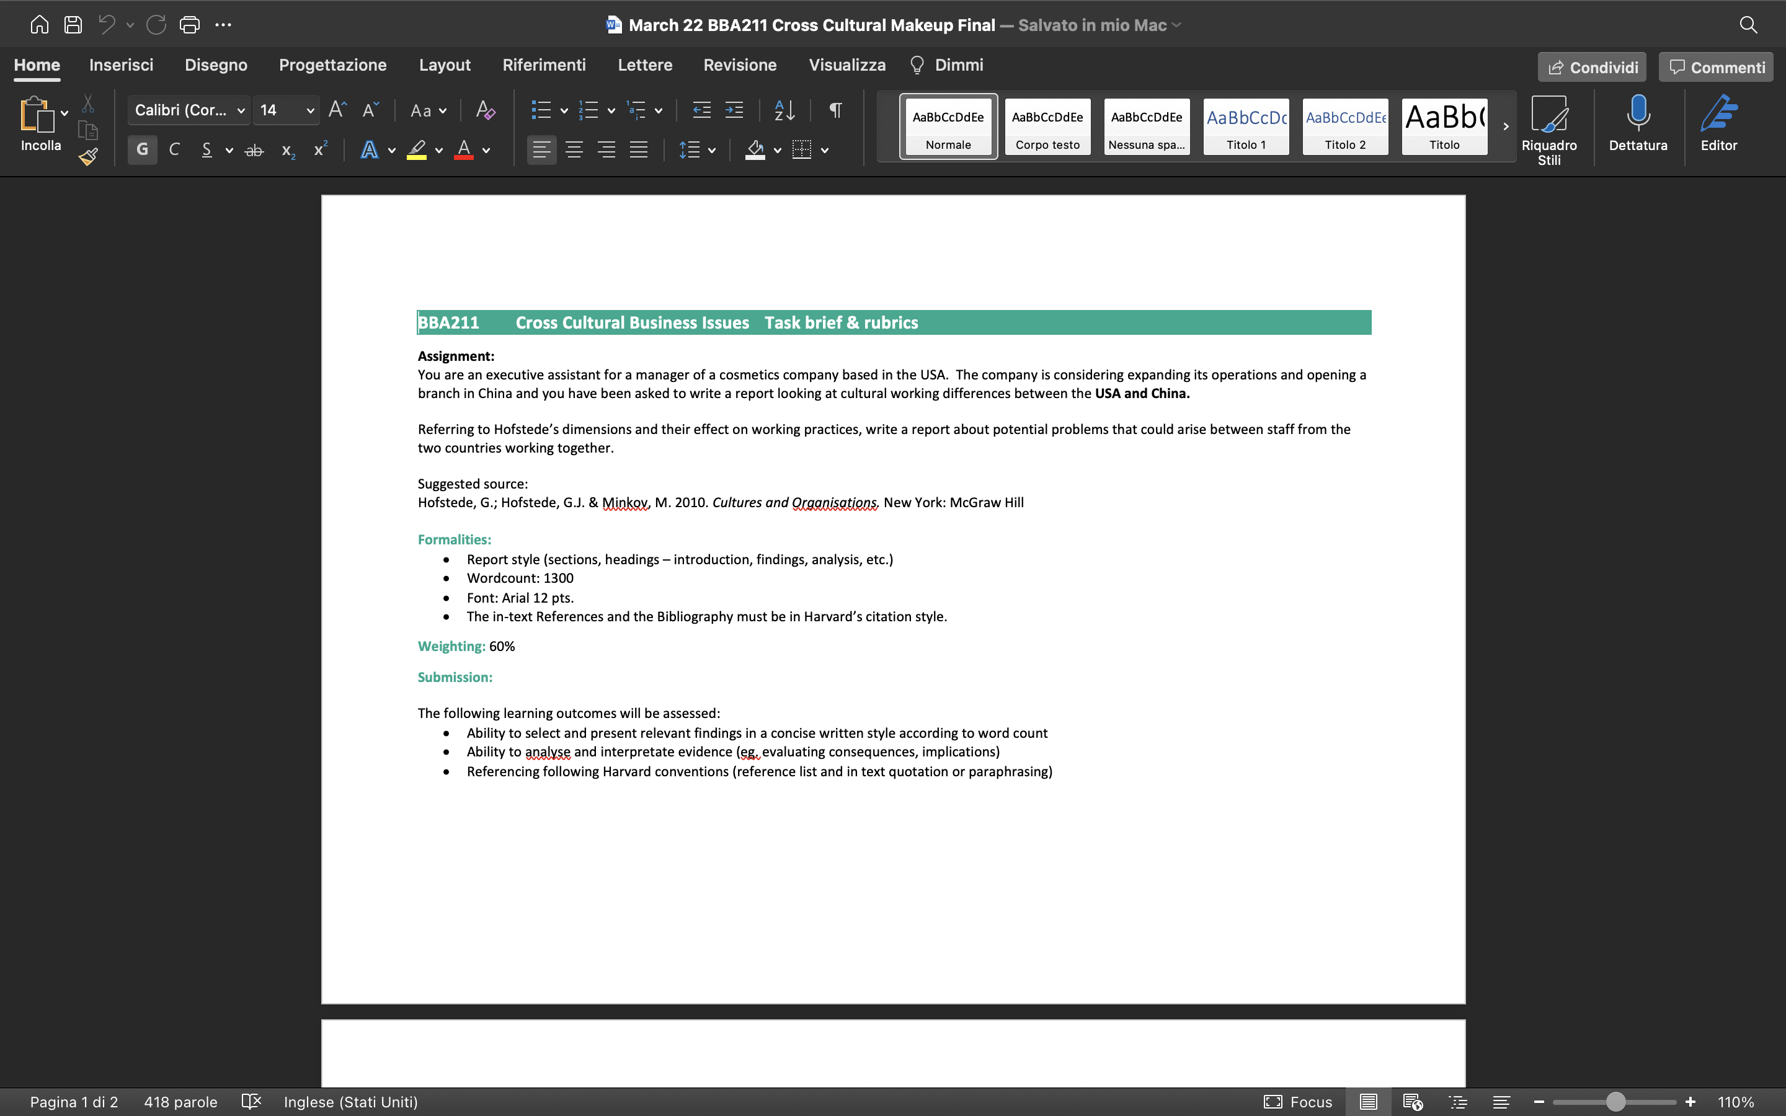The image size is (1786, 1116).
Task: Toggle Focus mode in status bar
Action: coord(1298,1101)
